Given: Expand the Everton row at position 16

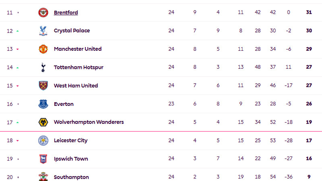Looking at the screenshot, I should 161,104.
